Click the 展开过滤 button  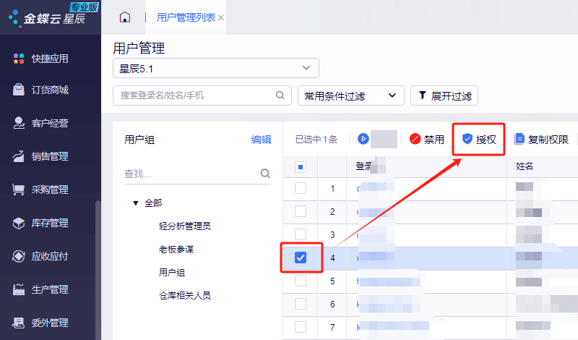click(x=444, y=95)
